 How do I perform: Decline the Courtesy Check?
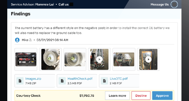point(141,96)
